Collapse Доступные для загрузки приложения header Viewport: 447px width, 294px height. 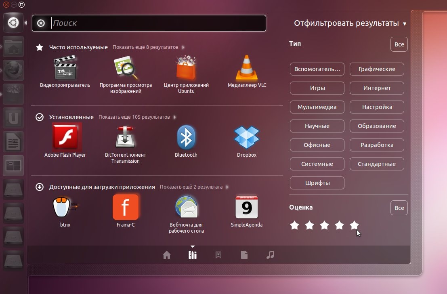[102, 187]
